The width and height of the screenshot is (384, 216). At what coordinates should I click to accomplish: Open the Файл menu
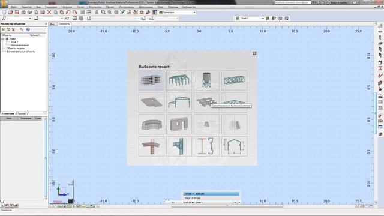pos(14,7)
